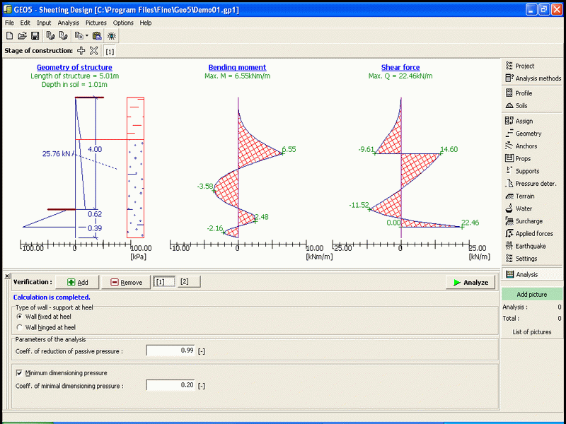Expand the copy toolbar dropdown arrow
The height and width of the screenshot is (424, 566).
click(86, 35)
